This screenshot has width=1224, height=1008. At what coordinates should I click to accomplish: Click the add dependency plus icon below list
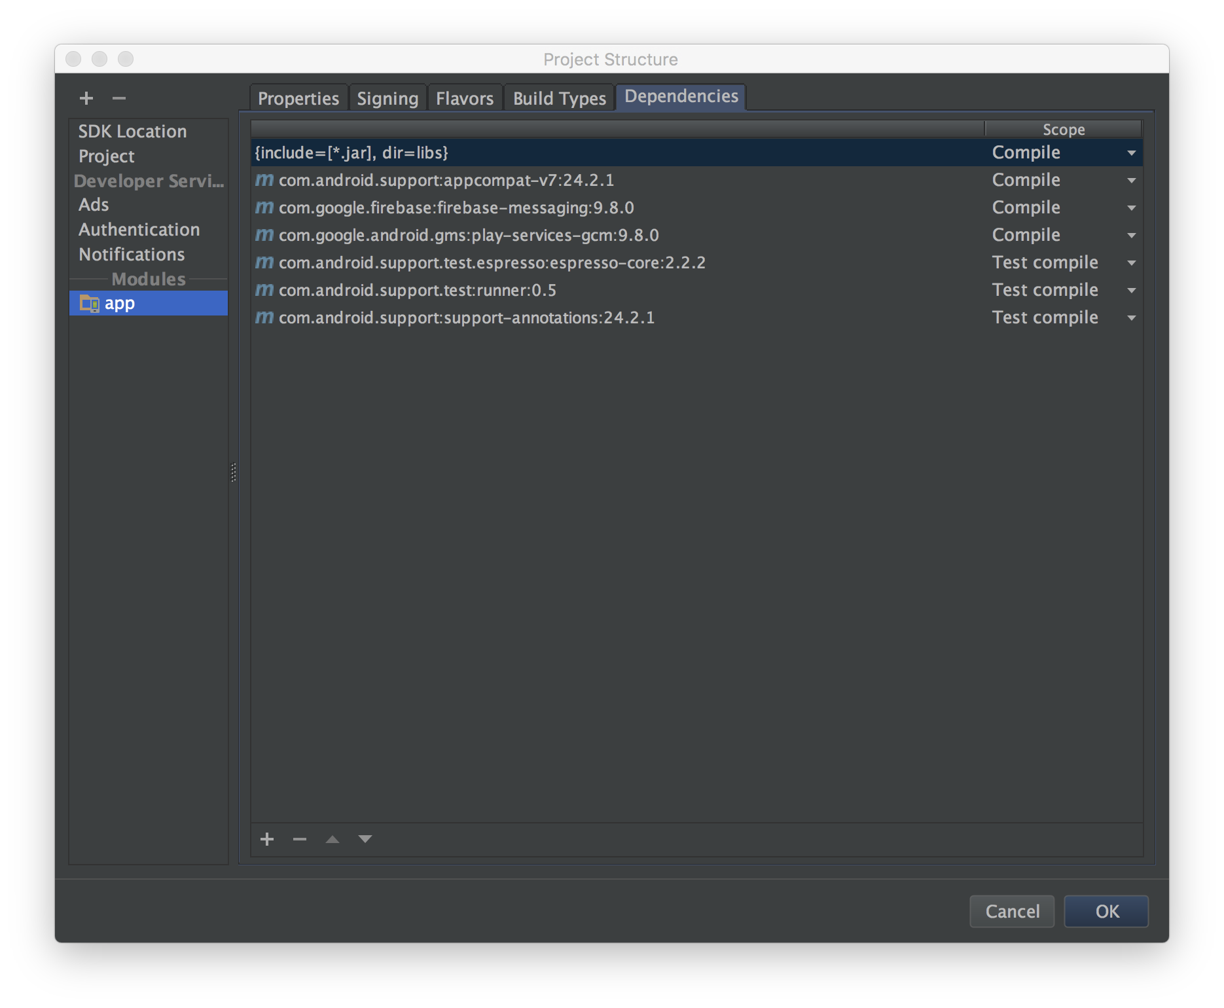[x=267, y=839]
